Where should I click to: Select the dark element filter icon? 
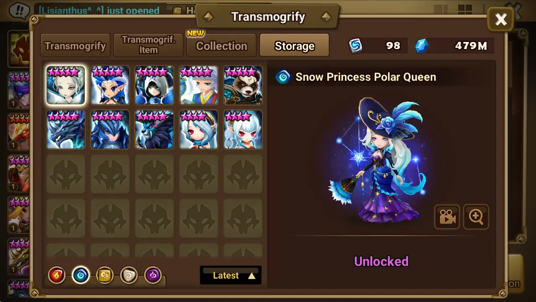153,276
